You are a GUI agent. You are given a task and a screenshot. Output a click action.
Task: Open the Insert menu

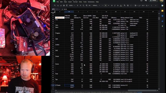pyautogui.click(x=70, y=2)
